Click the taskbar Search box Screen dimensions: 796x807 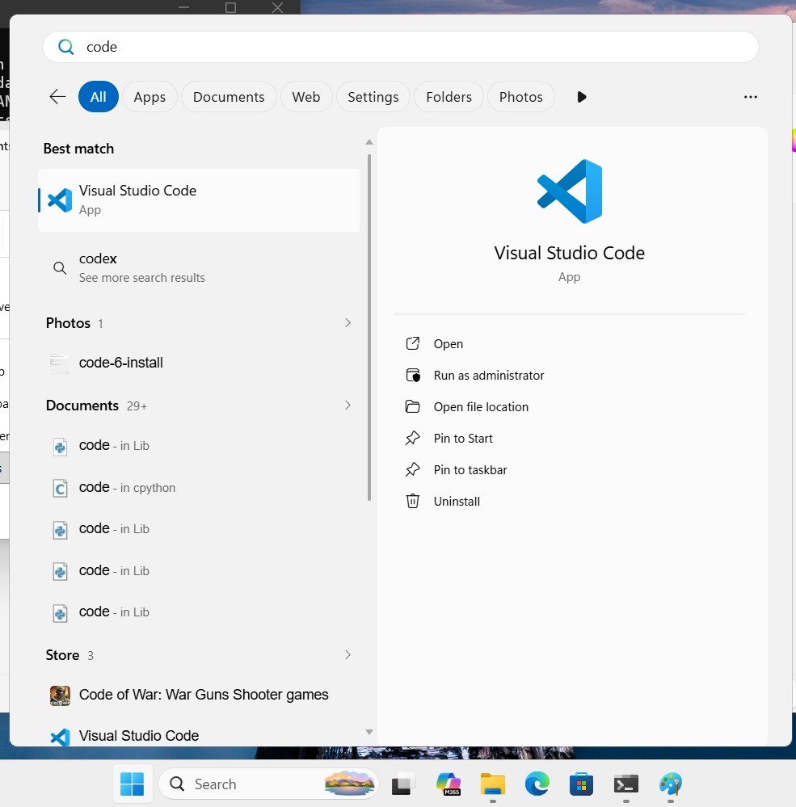click(x=268, y=784)
